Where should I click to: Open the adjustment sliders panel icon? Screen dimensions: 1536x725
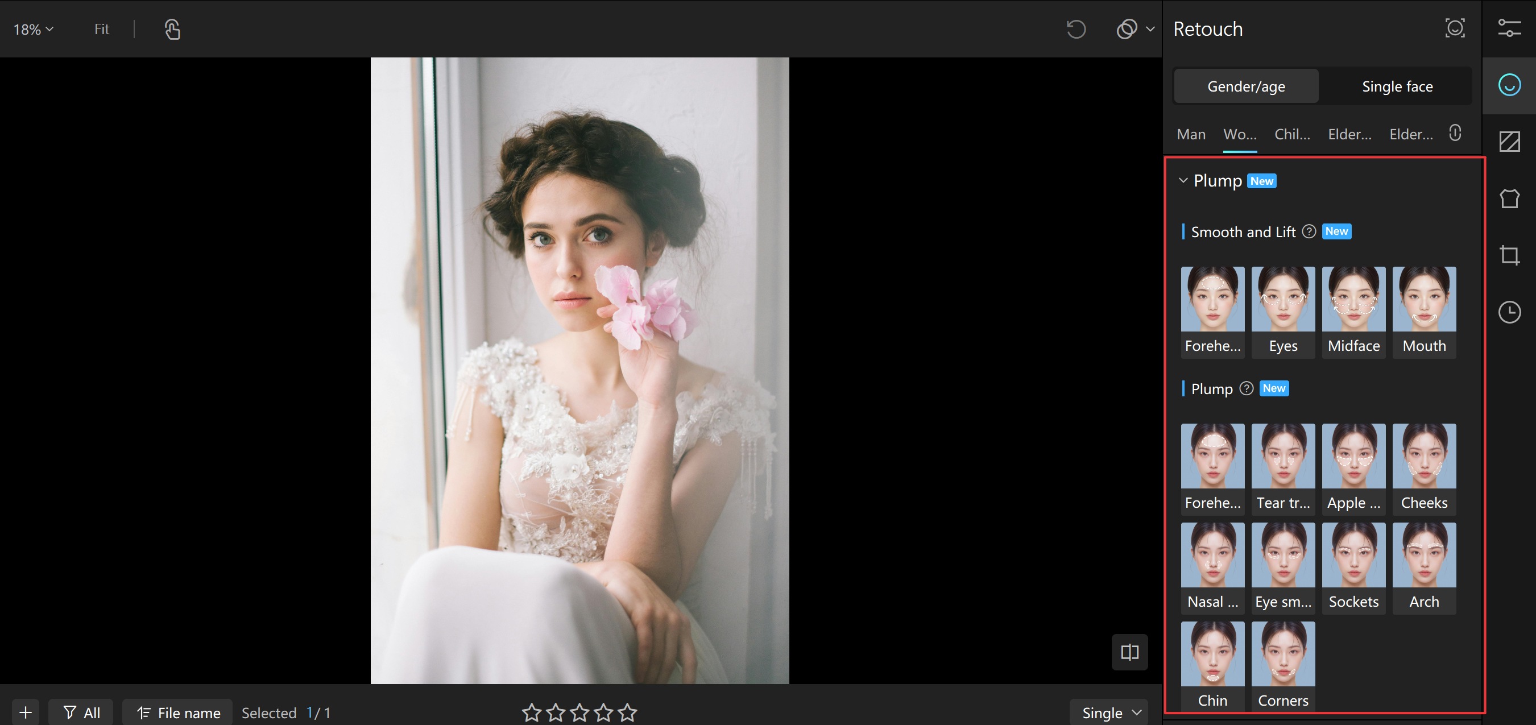tap(1509, 28)
